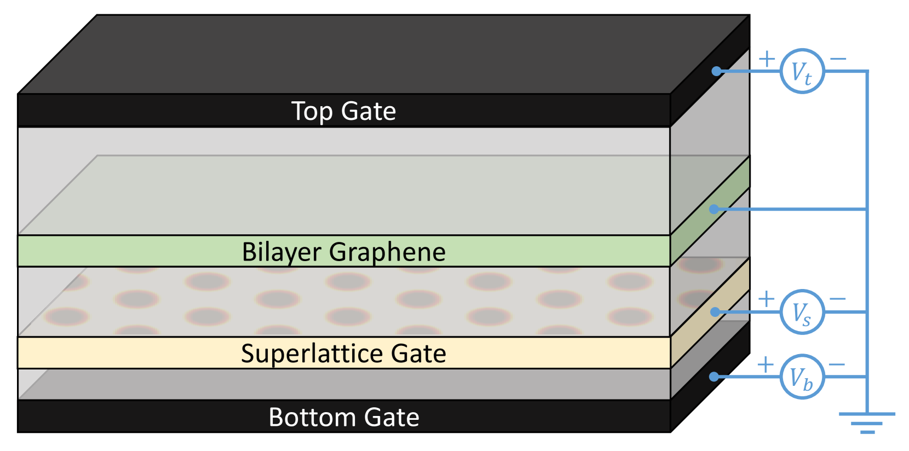This screenshot has width=909, height=451.
Task: Click the contact dot on bilayer graphene layer
Action: 714,209
